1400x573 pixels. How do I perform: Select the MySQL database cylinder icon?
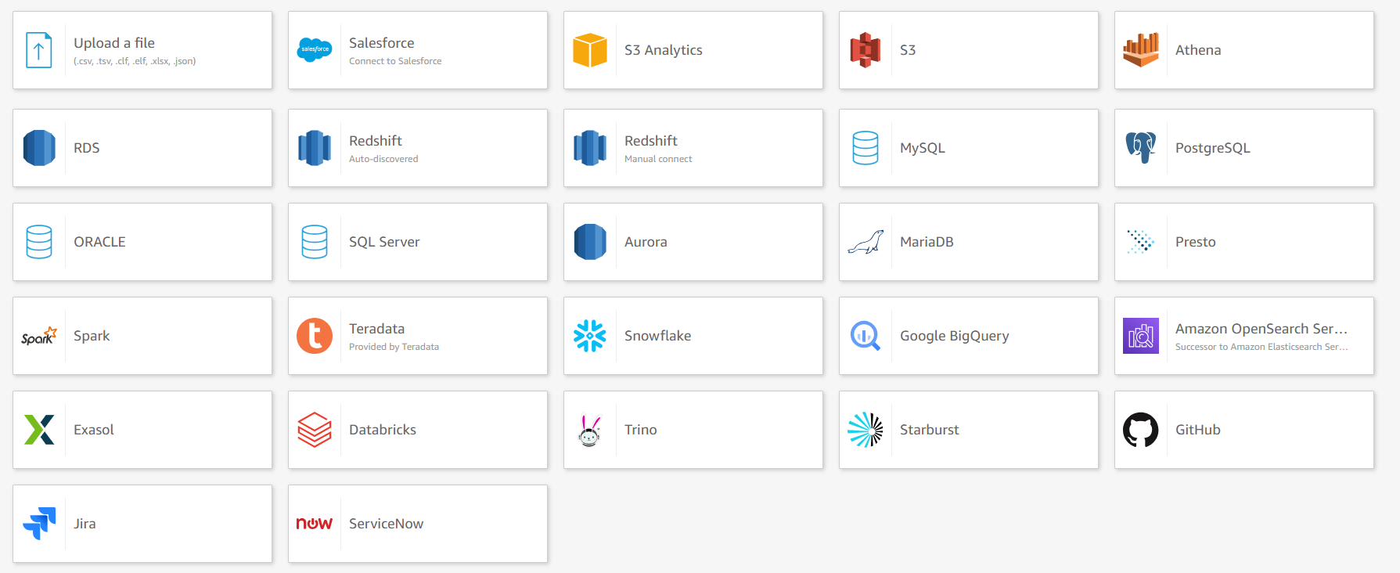click(866, 148)
